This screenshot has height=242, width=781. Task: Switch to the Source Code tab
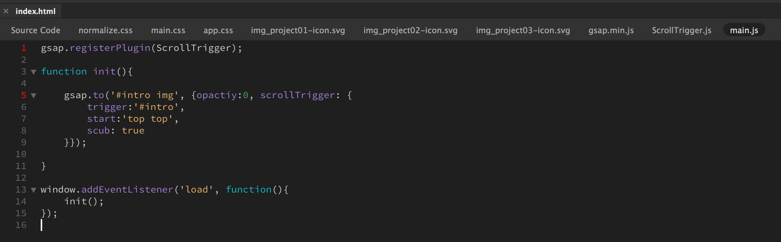pyautogui.click(x=35, y=30)
